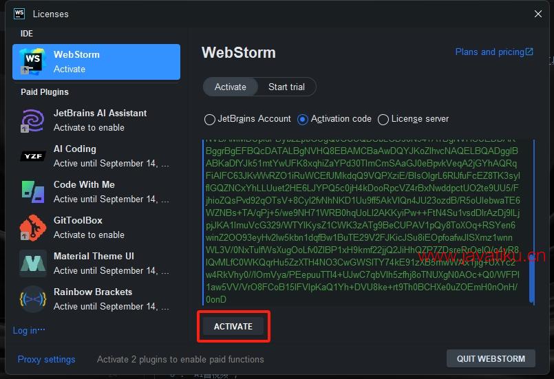This screenshot has height=379, width=554.
Task: Open the Plans and pricing link
Action: coord(494,52)
